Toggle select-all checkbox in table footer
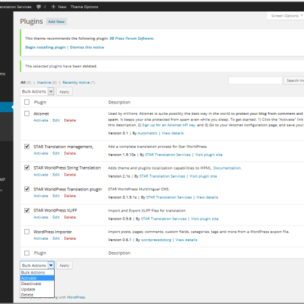Screen dimensions: 304x304 tap(27, 253)
